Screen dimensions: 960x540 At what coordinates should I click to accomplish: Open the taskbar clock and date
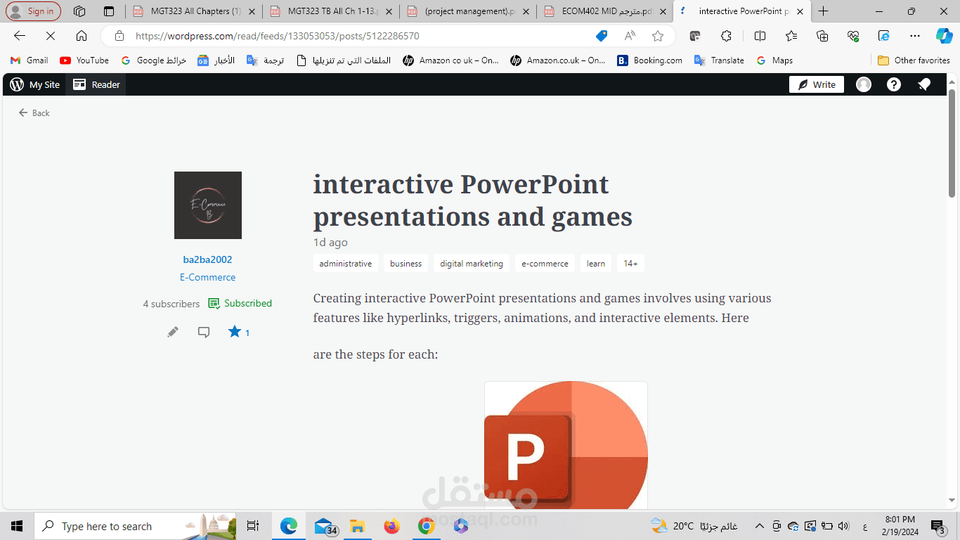900,526
